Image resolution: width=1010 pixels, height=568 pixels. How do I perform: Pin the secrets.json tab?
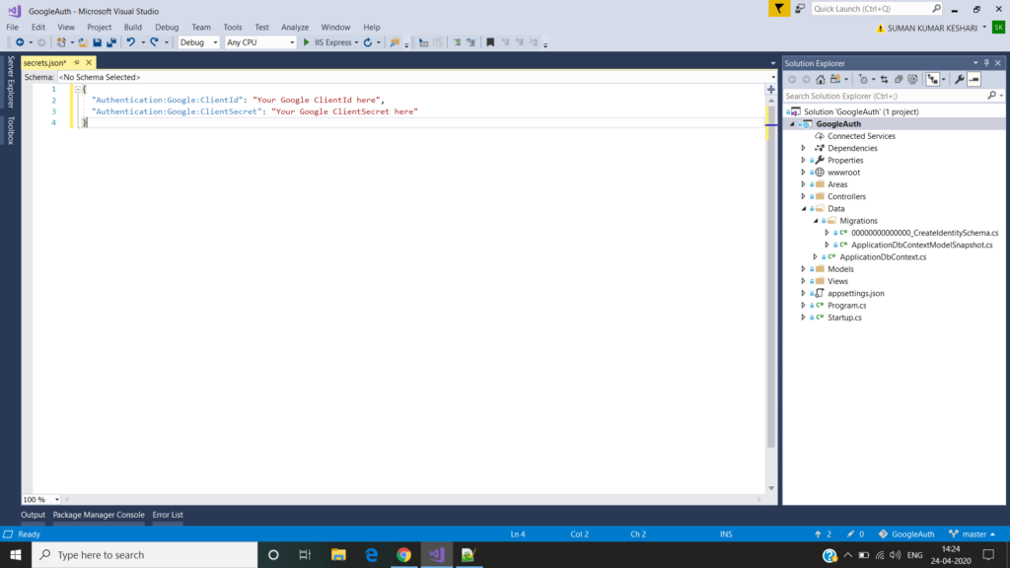tap(77, 62)
